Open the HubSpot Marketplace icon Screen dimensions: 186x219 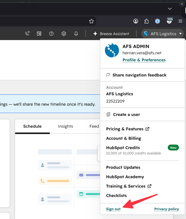(39, 34)
